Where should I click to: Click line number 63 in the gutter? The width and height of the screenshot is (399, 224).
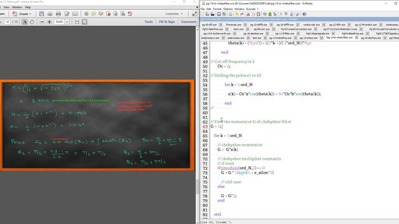pos(205,126)
